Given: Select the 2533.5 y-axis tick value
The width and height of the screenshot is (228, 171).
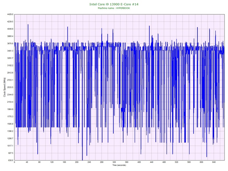Looking at the screenshot, I should [x=10, y=87].
